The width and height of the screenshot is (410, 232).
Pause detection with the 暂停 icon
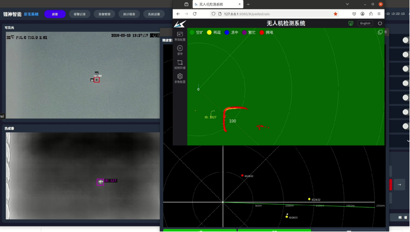pyautogui.click(x=180, y=50)
